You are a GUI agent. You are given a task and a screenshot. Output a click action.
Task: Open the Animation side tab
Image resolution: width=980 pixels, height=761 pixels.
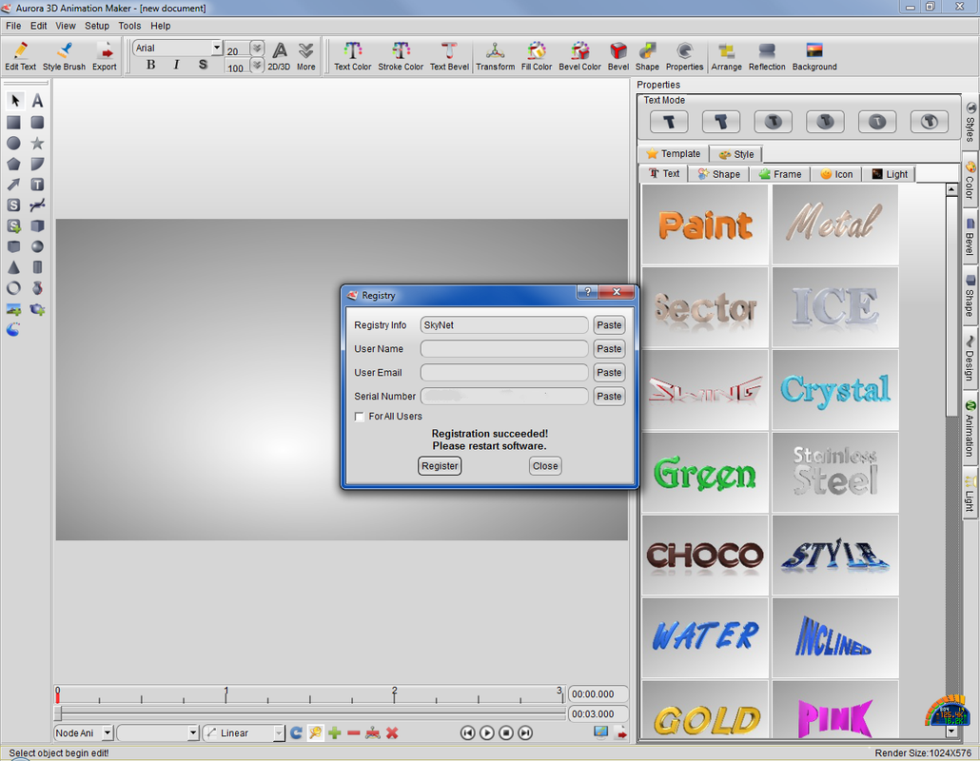[x=970, y=428]
